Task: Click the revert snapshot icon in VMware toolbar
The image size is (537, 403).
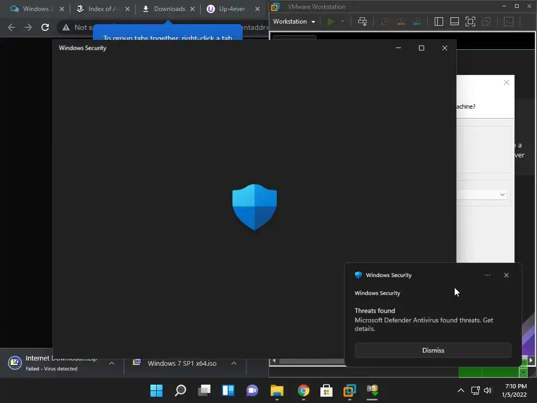Action: click(x=400, y=22)
